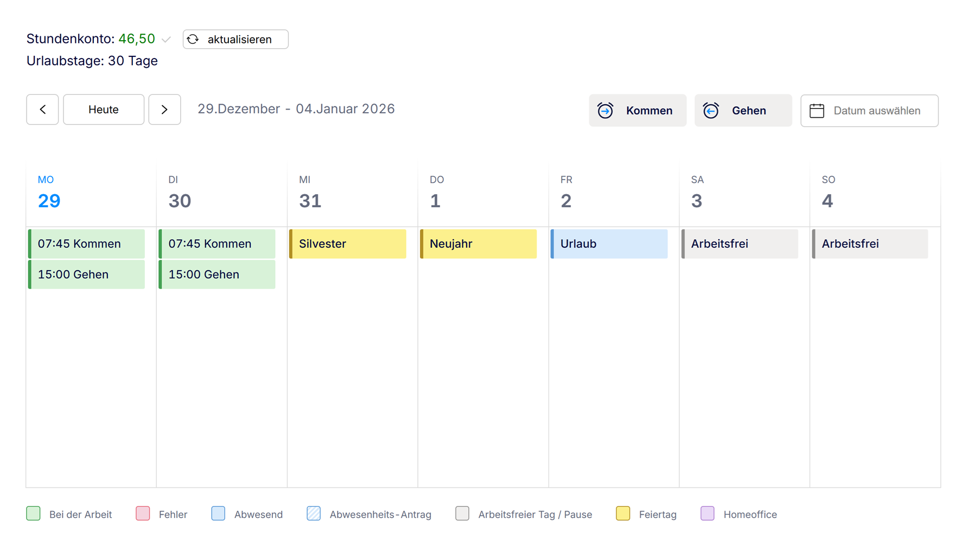Expand details for the Urlaub entry on Friday
Image resolution: width=968 pixels, height=544 pixels.
pos(609,244)
